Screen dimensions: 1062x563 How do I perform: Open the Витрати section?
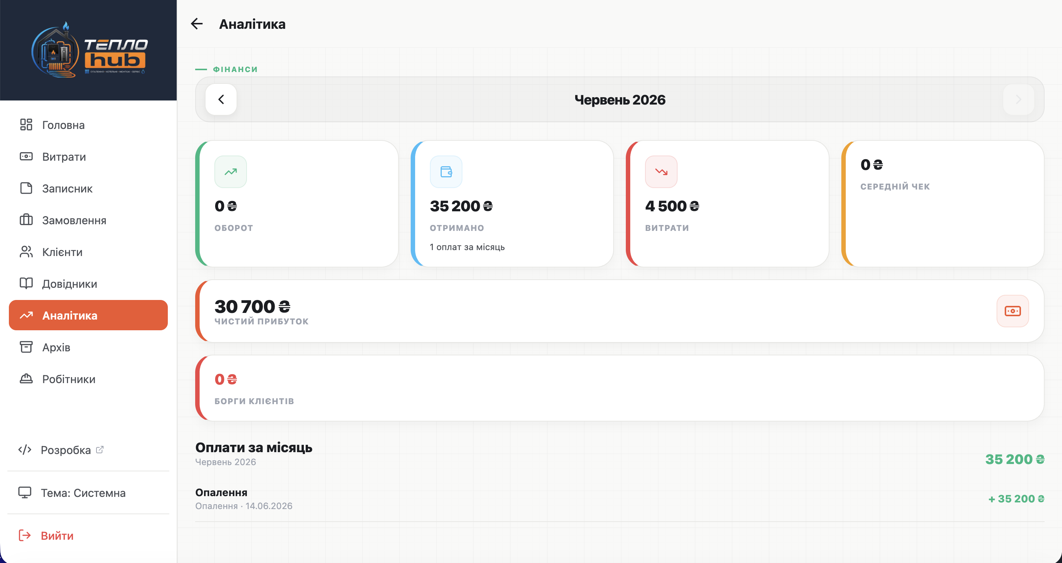coord(88,157)
